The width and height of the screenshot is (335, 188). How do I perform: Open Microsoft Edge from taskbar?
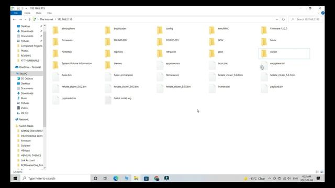pyautogui.click(x=116, y=179)
